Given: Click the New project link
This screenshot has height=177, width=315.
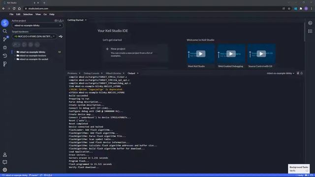Looking at the screenshot, I should click(x=118, y=49).
